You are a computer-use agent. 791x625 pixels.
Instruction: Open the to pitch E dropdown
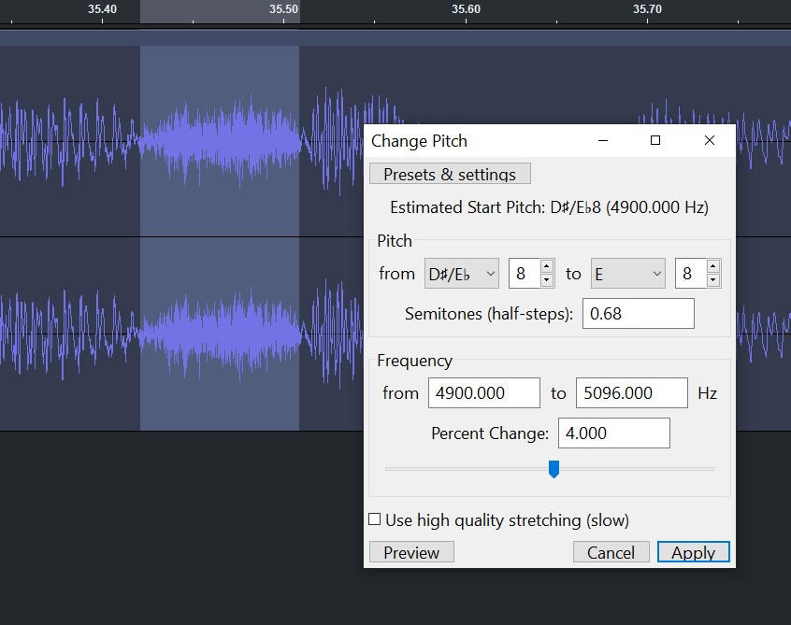628,274
